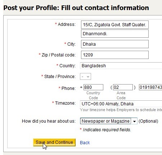Go back via the Back link

(85, 143)
